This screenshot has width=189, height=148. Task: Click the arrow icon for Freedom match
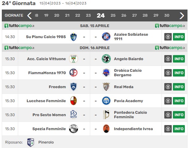click(x=168, y=87)
